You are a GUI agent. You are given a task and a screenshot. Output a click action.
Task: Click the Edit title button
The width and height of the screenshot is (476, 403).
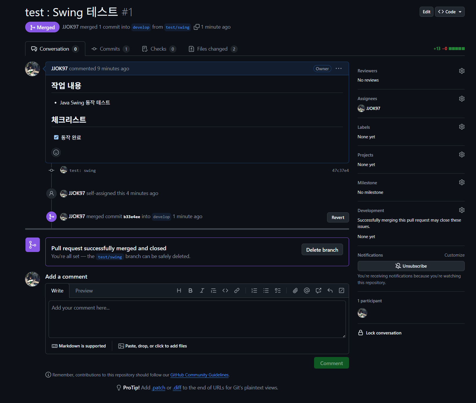(427, 12)
